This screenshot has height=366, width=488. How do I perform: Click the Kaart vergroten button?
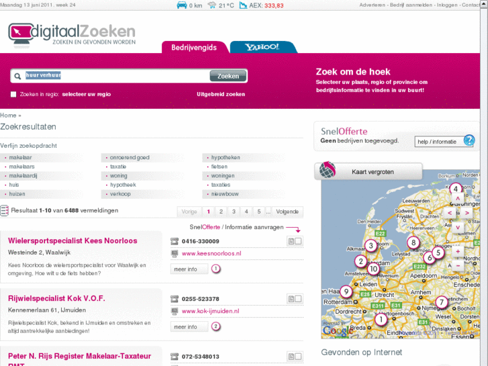[x=368, y=172]
